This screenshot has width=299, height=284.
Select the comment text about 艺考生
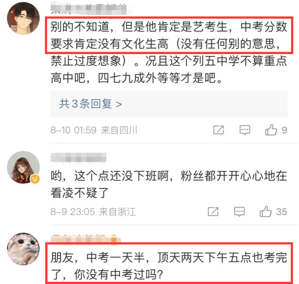[169, 52]
